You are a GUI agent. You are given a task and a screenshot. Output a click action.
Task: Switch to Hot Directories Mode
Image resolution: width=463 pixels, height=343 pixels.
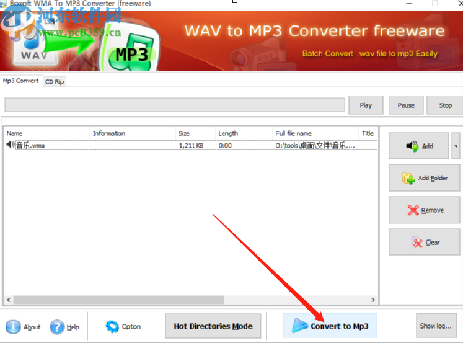click(x=213, y=326)
